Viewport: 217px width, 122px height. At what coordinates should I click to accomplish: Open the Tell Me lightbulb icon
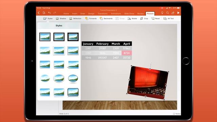(x=162, y=13)
